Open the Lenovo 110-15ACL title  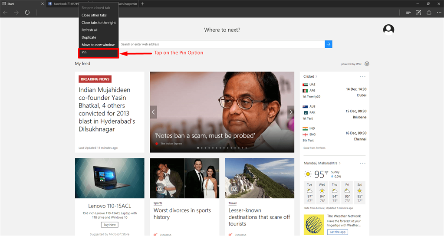tap(109, 206)
